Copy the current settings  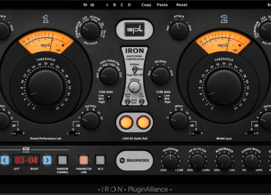point(146,5)
